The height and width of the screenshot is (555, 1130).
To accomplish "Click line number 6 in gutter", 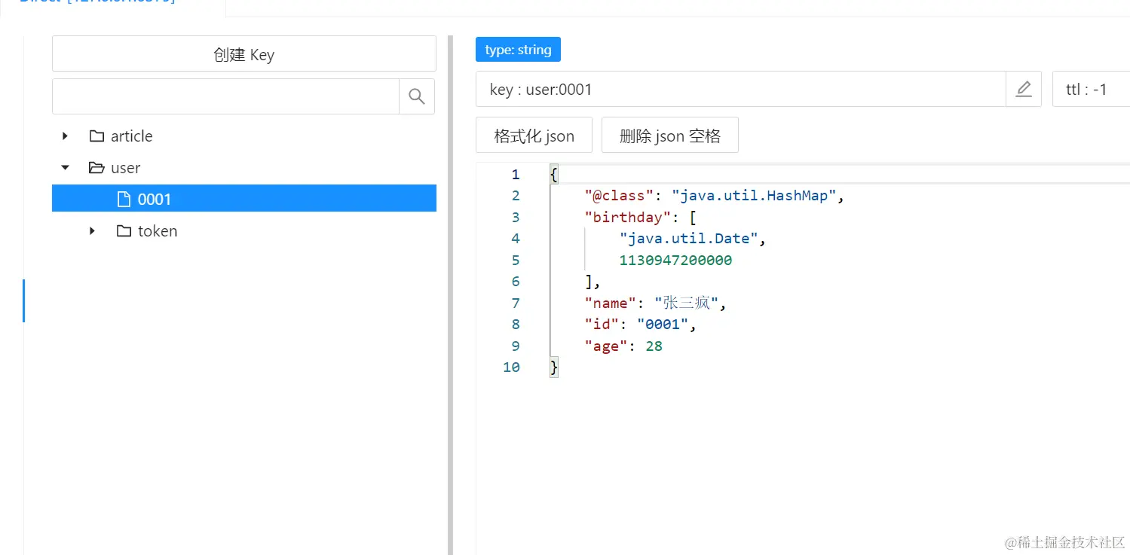I will (x=516, y=282).
